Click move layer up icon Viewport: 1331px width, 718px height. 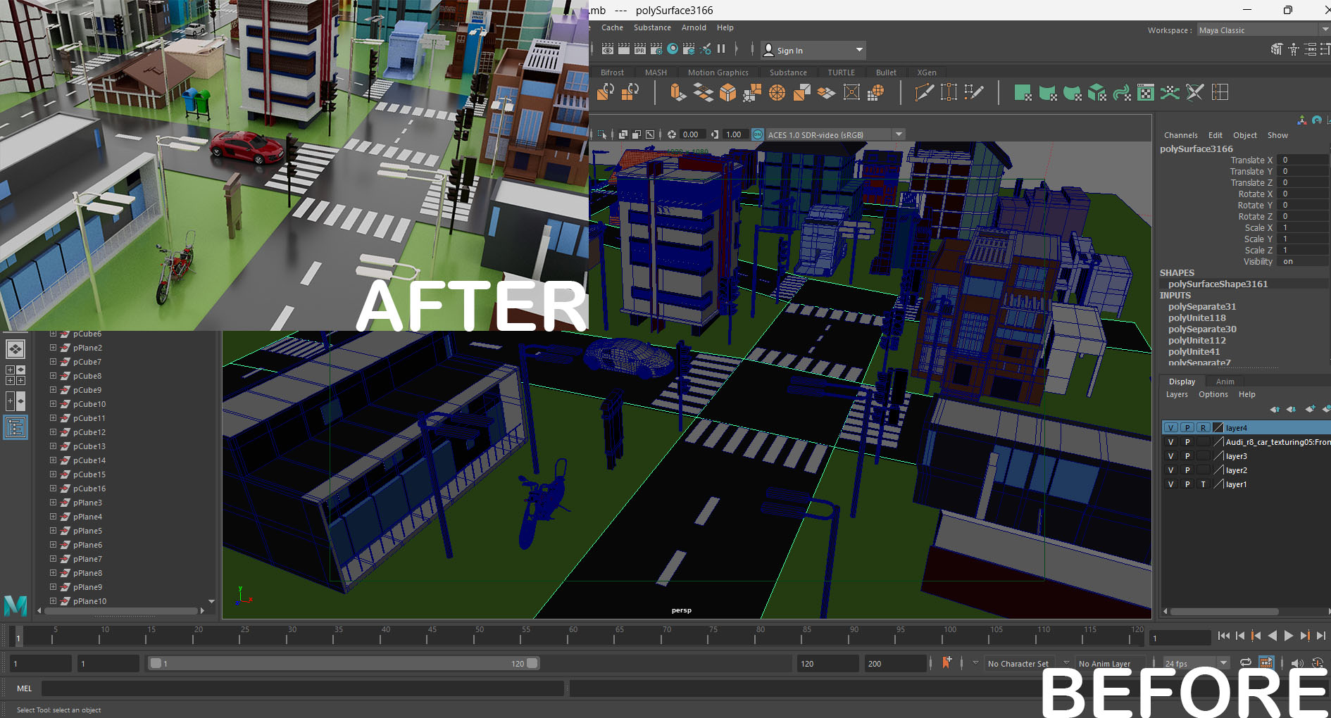click(x=1275, y=409)
